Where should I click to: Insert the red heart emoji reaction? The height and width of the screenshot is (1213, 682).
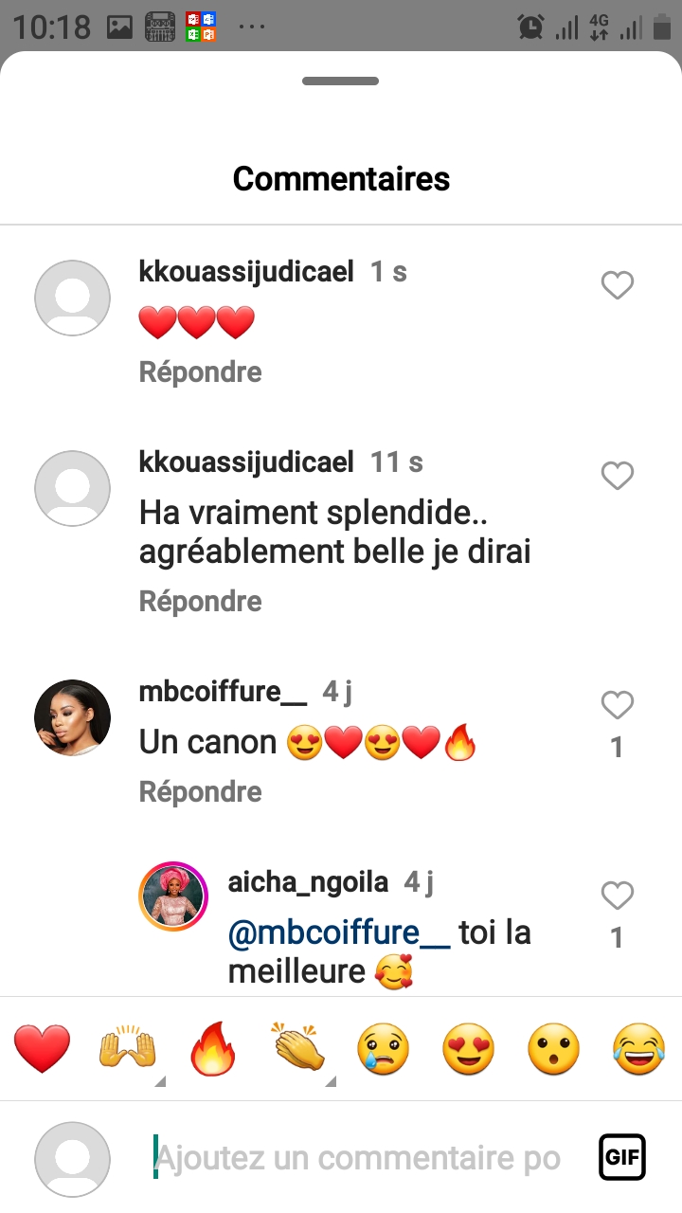point(43,1050)
